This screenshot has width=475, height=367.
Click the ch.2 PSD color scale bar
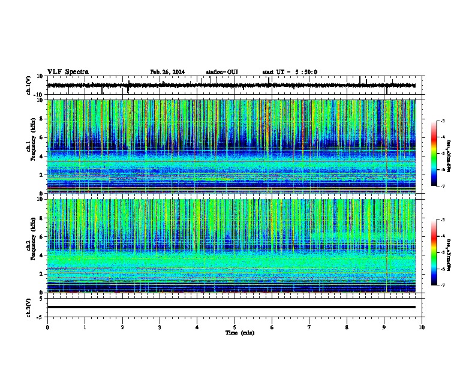[x=434, y=252]
